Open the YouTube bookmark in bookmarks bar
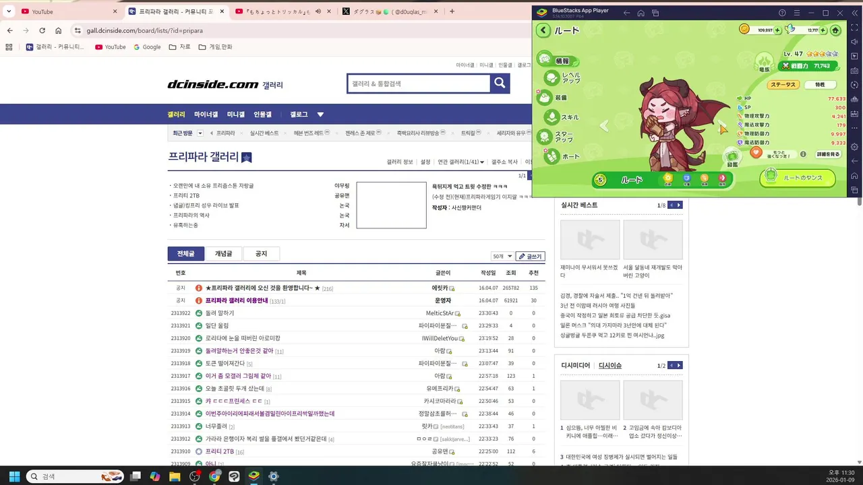Screen dimensions: 863x485 (x=111, y=47)
